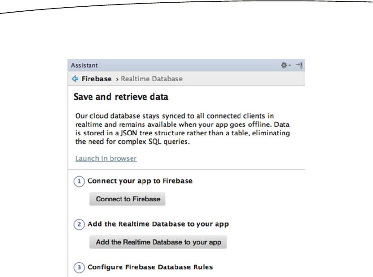Hide the Assistant panel using the arrow icon
The width and height of the screenshot is (373, 277).
[x=299, y=65]
